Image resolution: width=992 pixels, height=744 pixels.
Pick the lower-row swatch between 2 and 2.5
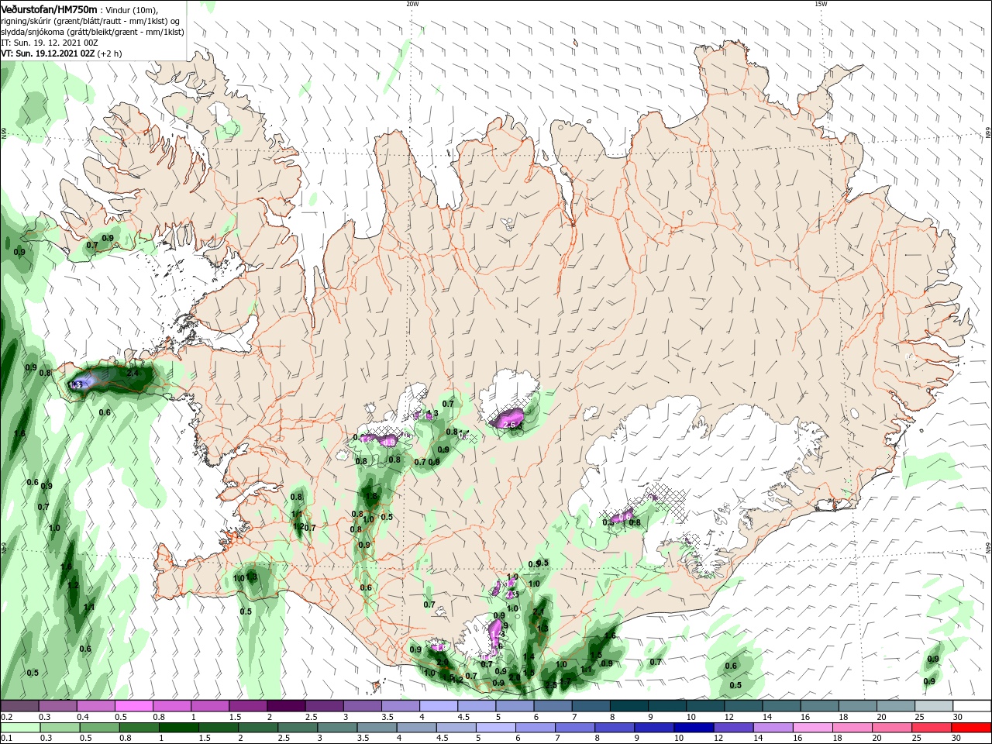click(x=257, y=728)
